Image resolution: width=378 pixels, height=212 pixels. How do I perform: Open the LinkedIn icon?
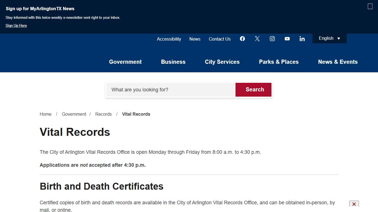302,39
